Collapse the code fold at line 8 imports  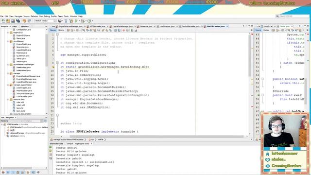click(57, 63)
